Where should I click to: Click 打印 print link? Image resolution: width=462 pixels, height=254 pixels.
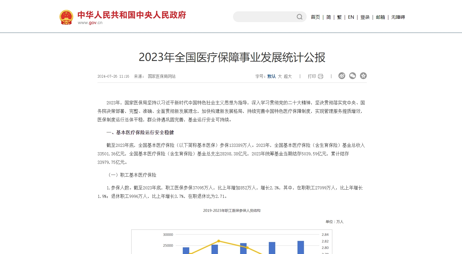312,76
